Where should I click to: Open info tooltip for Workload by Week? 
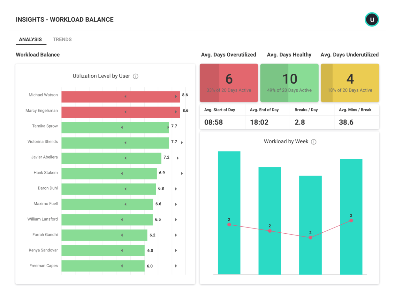pos(314,141)
